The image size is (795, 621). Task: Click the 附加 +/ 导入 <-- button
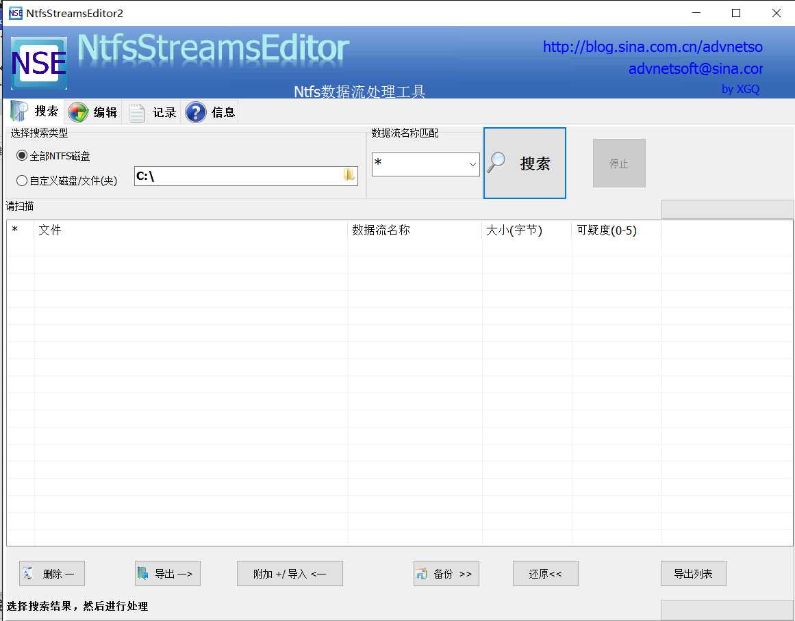click(290, 573)
